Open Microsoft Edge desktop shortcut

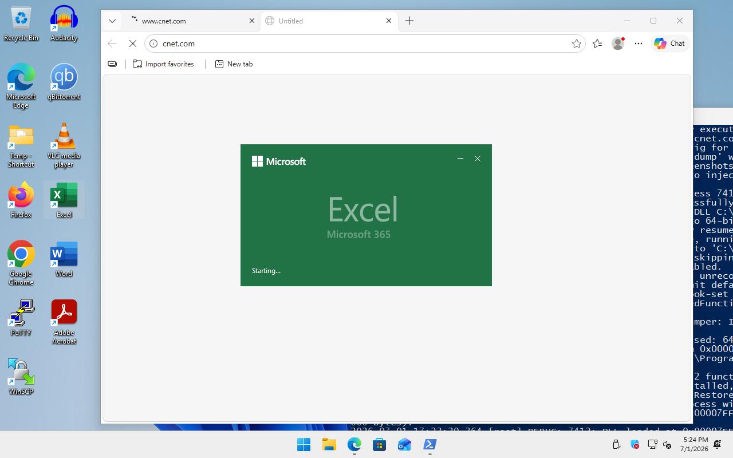(21, 86)
